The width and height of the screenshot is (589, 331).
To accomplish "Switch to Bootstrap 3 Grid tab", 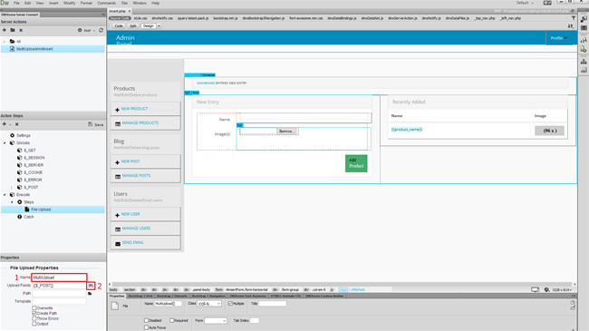I will (x=140, y=296).
